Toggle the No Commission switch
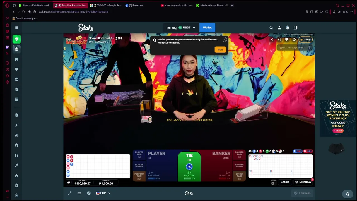 tap(272, 183)
